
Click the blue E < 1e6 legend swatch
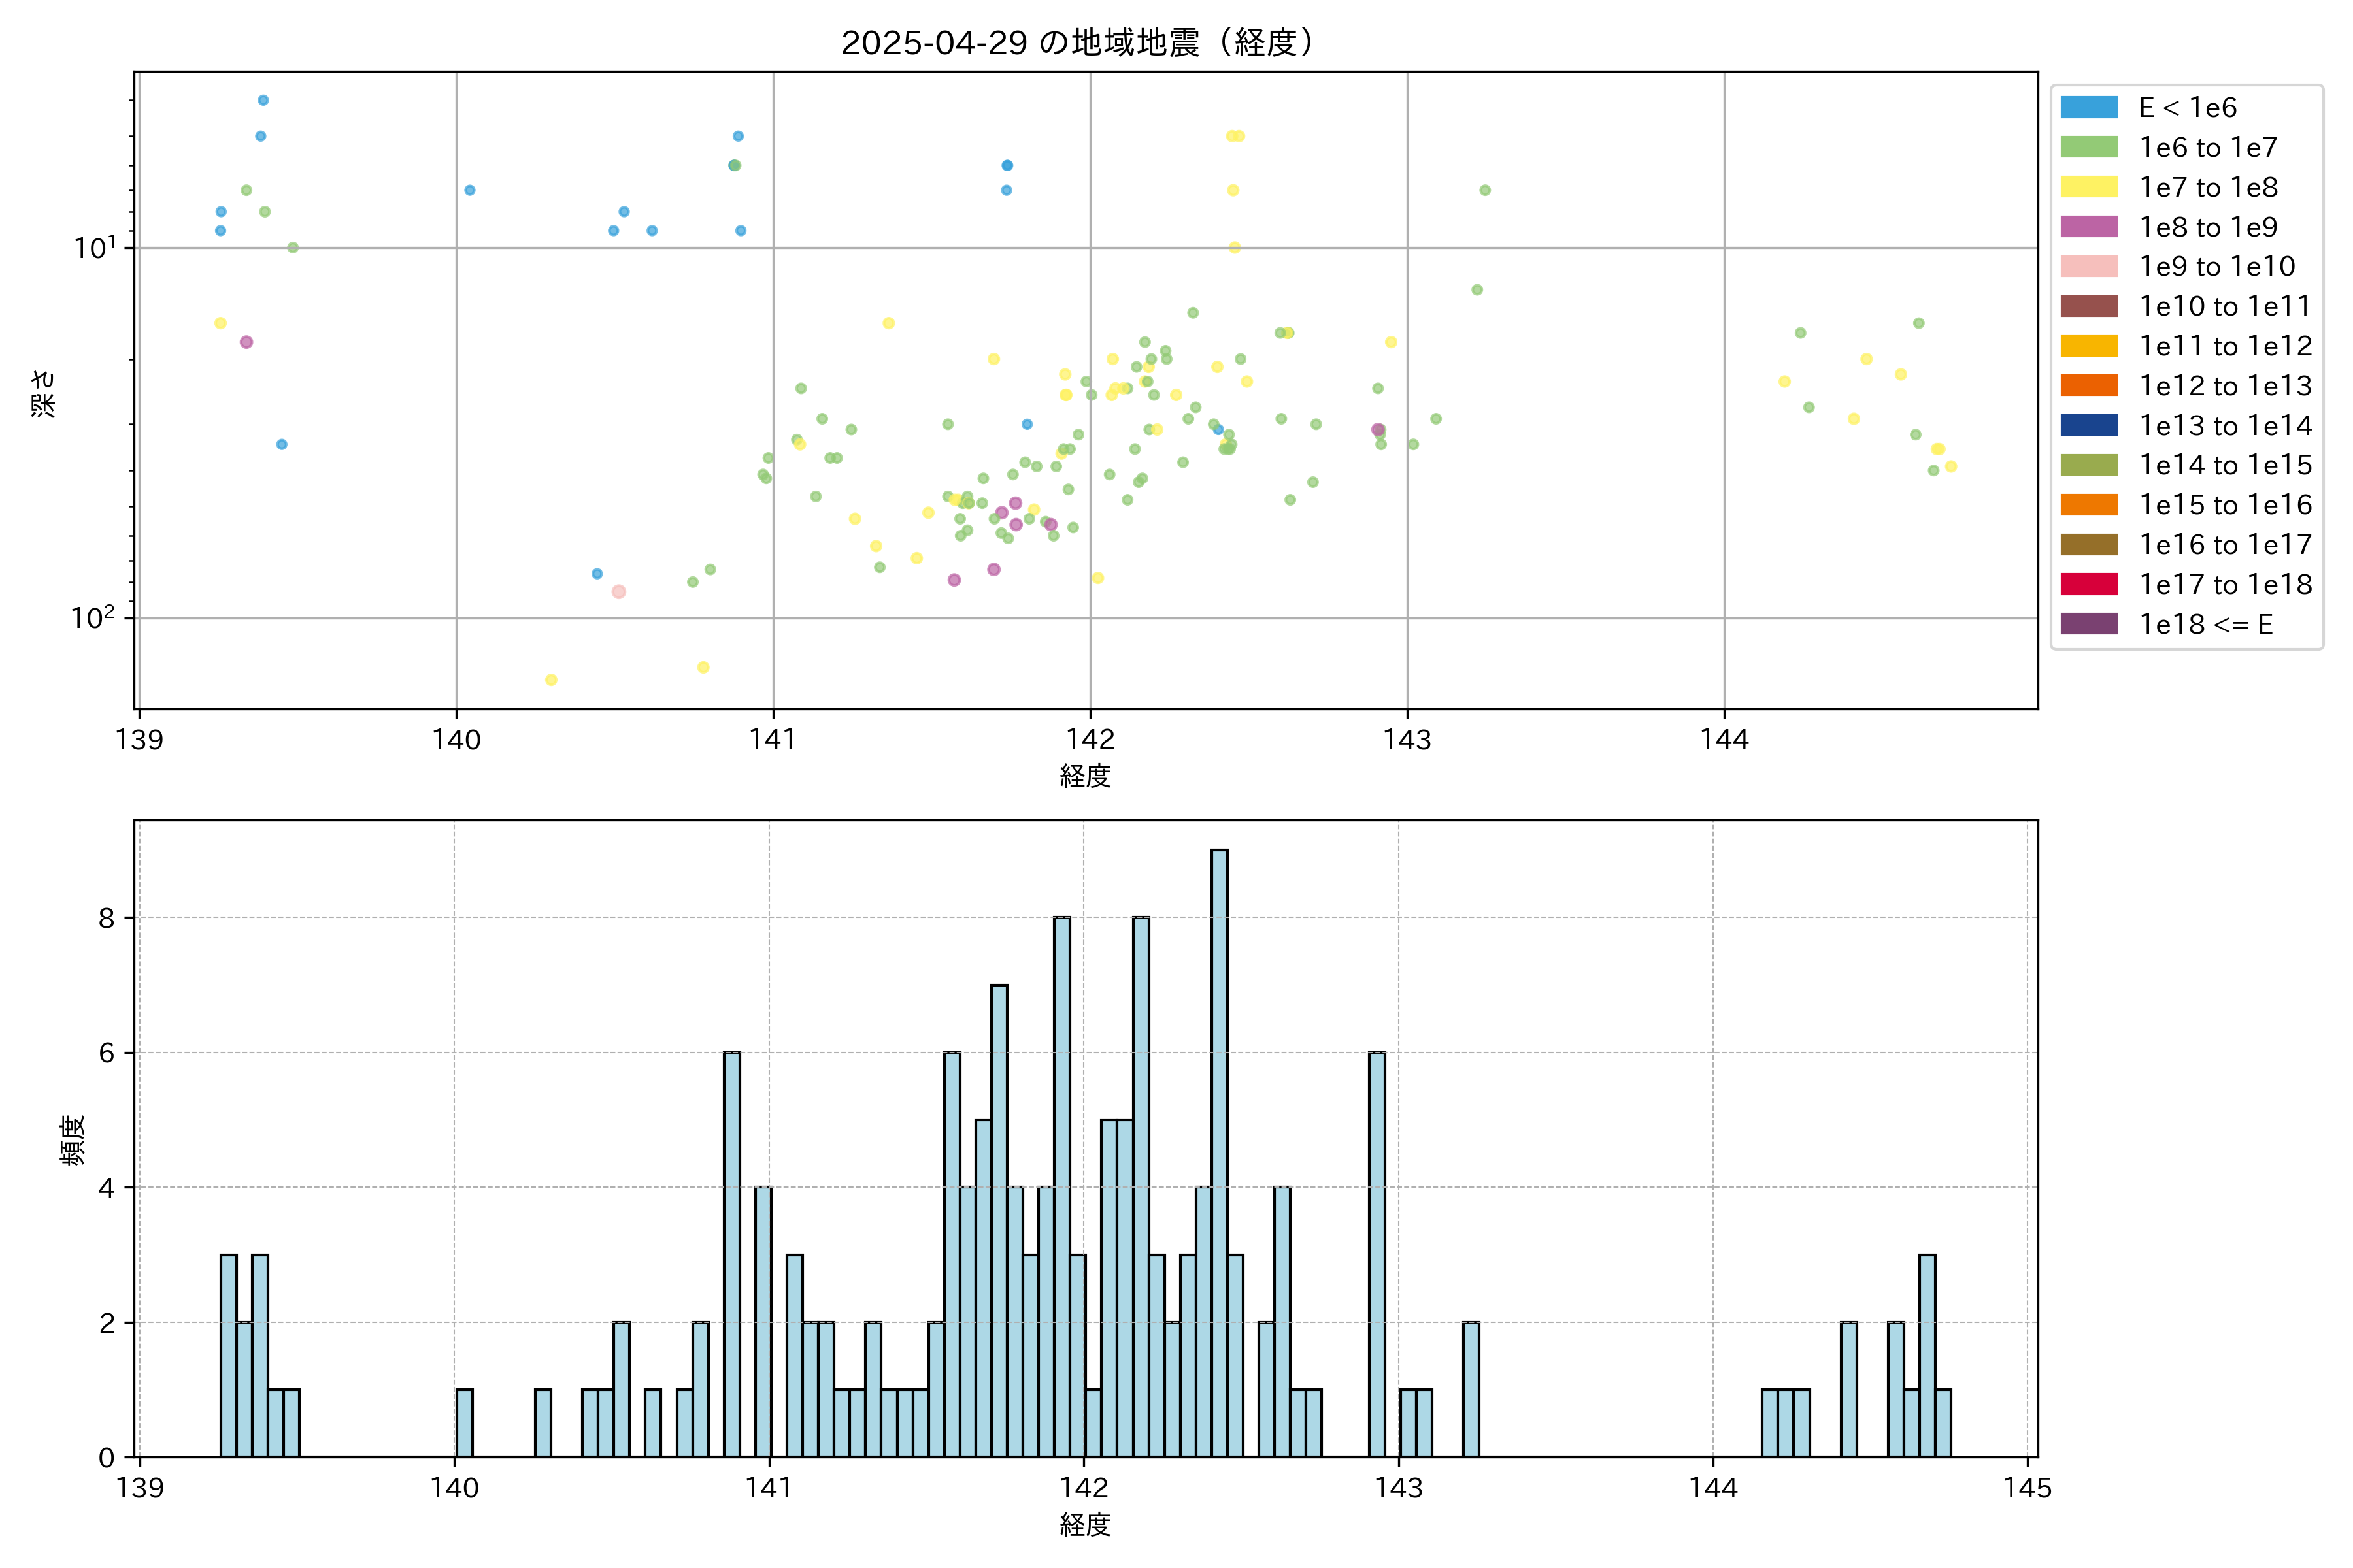(2089, 108)
